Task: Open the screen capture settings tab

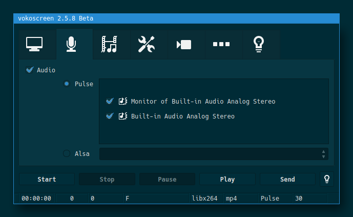Action: 34,45
